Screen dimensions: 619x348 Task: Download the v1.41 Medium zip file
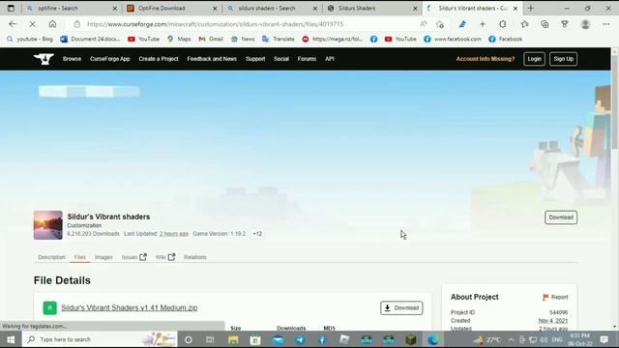point(401,307)
